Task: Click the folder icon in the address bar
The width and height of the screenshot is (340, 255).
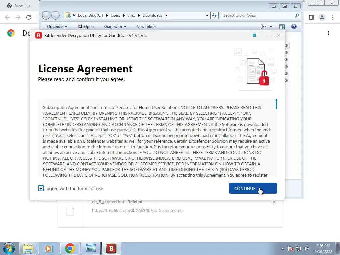Action: [x=68, y=15]
